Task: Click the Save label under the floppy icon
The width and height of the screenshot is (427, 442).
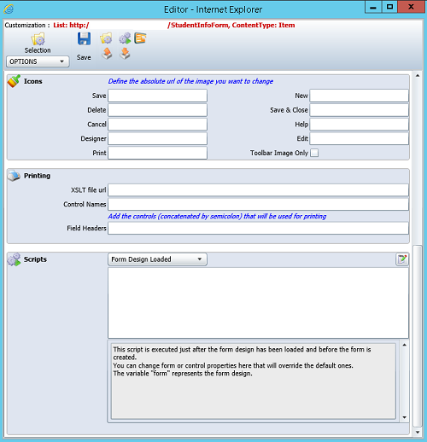Action: tap(84, 57)
